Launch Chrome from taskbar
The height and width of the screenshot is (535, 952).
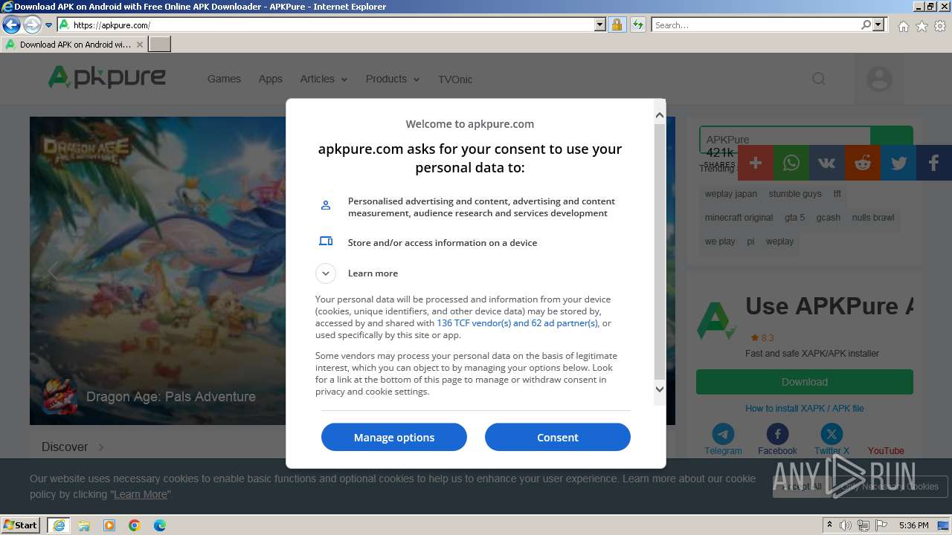(x=135, y=525)
